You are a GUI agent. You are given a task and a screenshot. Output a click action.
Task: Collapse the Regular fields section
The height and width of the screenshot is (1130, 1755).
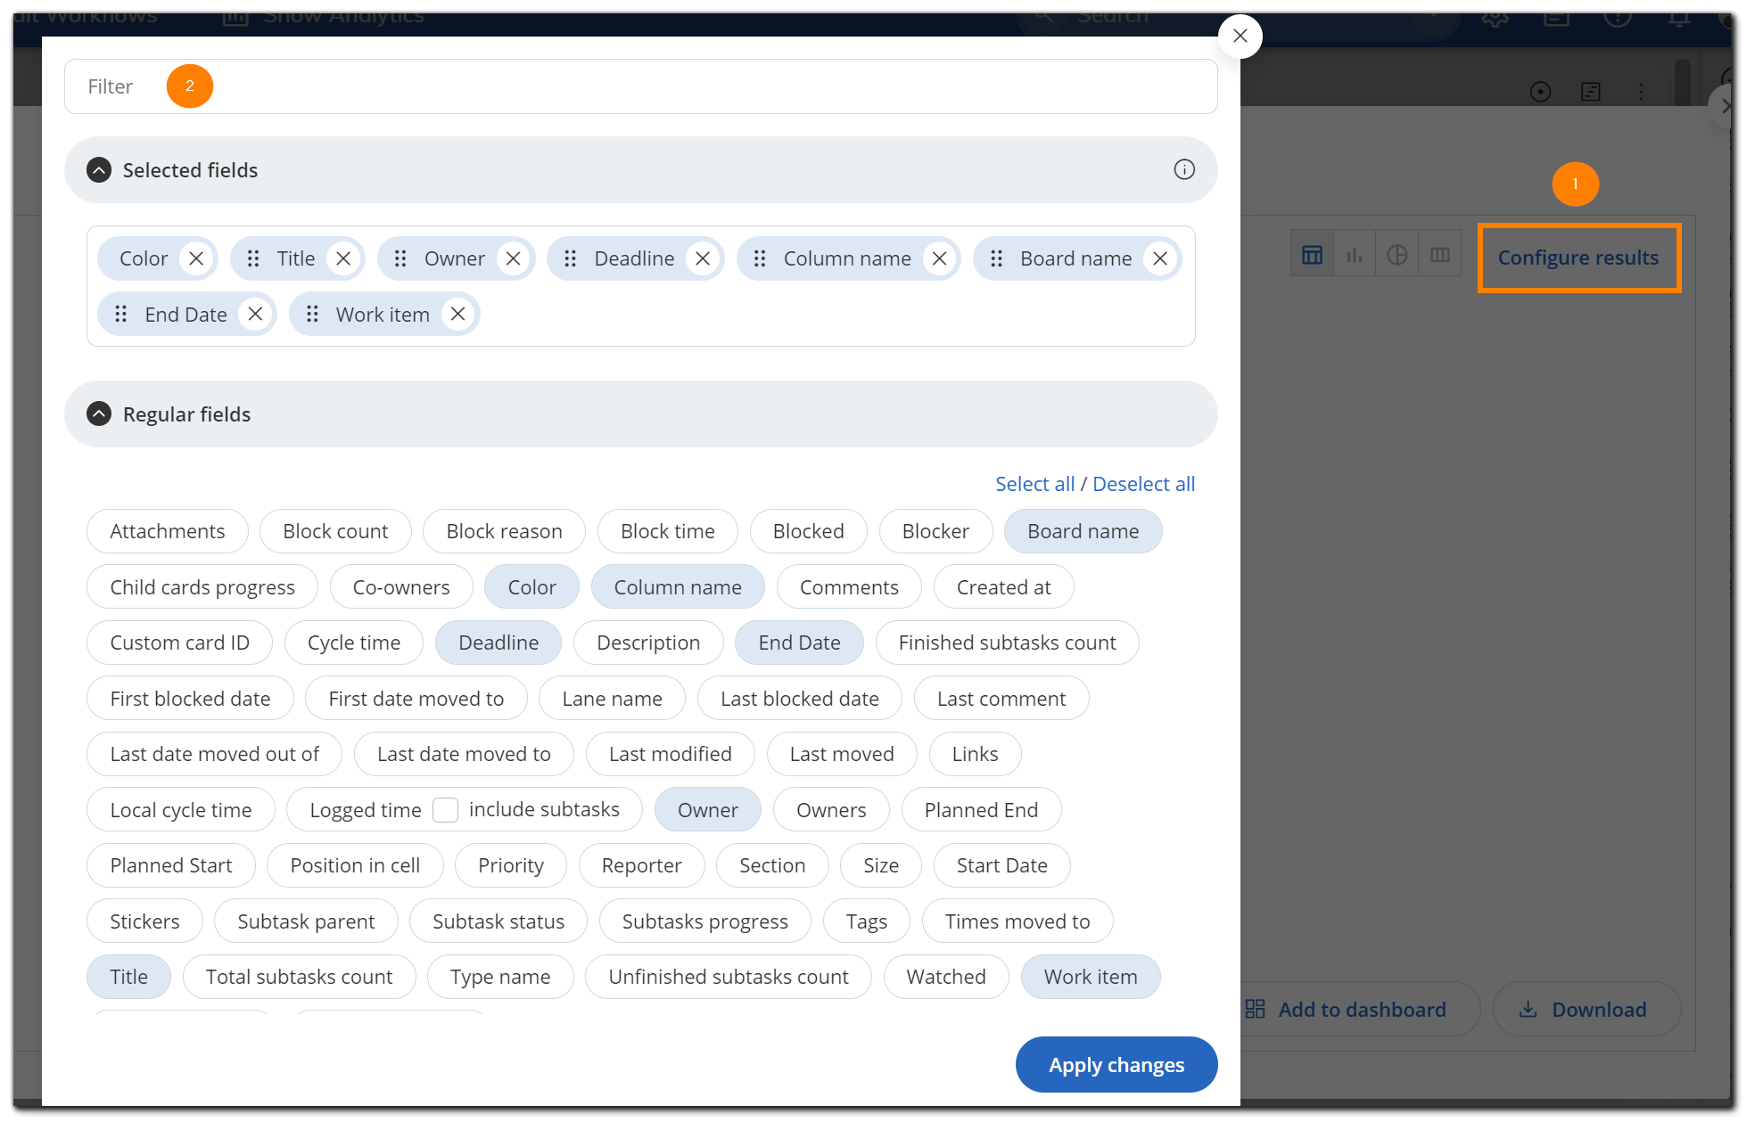pyautogui.click(x=98, y=414)
